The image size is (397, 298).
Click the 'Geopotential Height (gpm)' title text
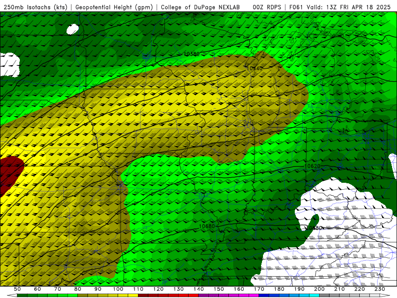tap(114, 7)
